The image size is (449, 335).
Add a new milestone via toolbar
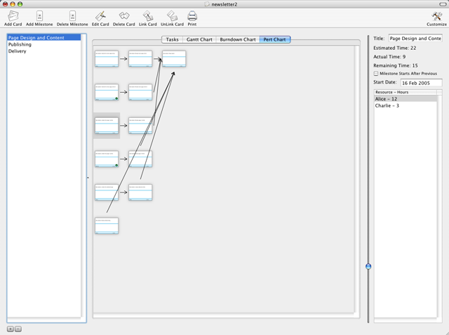(x=39, y=15)
